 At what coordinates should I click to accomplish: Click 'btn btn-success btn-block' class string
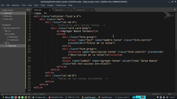click(x=90, y=64)
